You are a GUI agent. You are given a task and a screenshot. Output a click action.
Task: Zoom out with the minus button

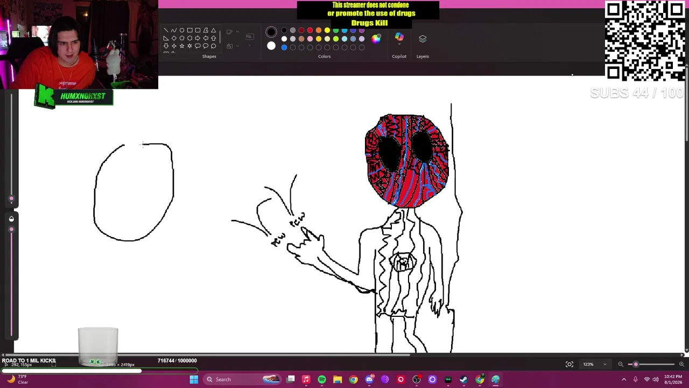click(x=621, y=364)
